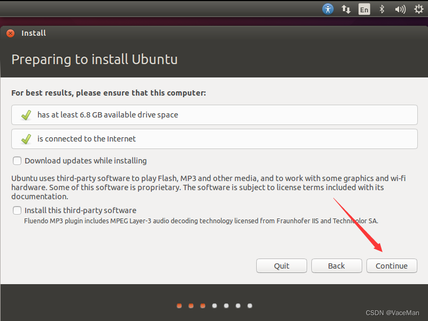
Task: Open the session power gear icon
Action: click(418, 9)
